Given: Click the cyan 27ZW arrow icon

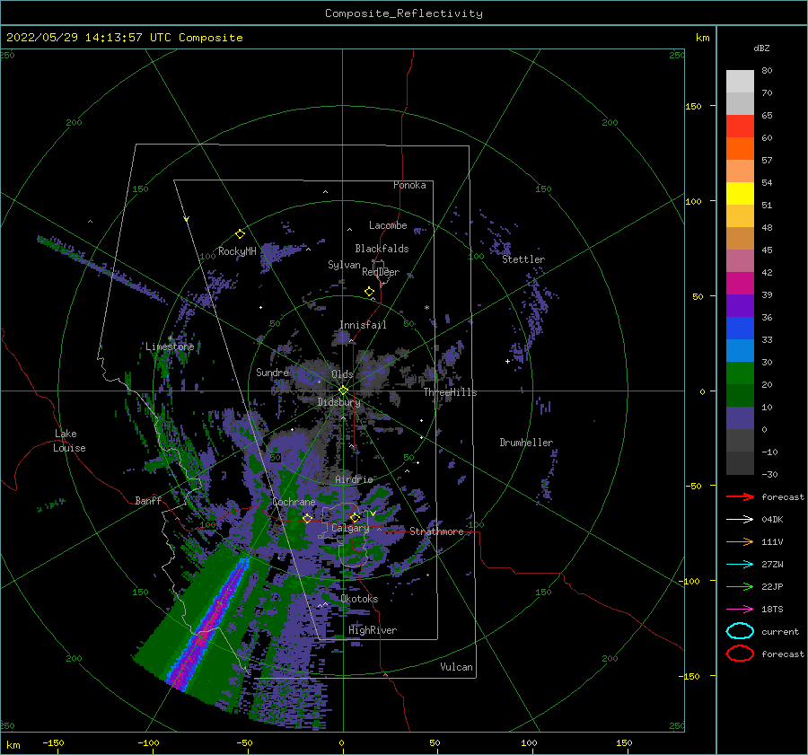Looking at the screenshot, I should point(740,565).
